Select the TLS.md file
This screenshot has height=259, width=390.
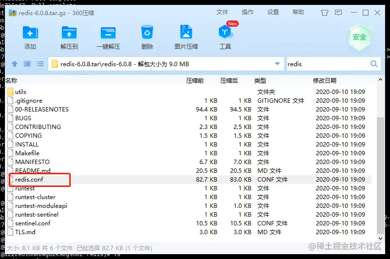pyautogui.click(x=25, y=232)
